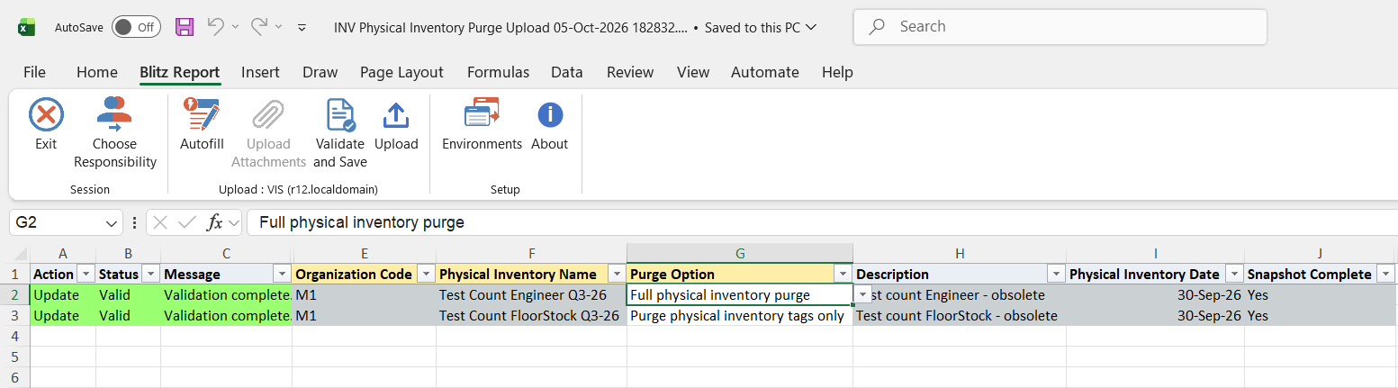1398x388 pixels.
Task: Open the Automate tab
Action: point(765,72)
